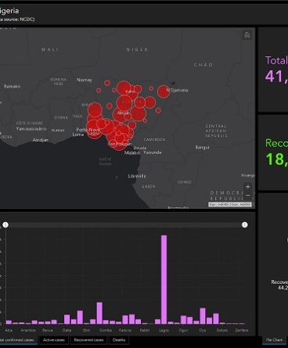
Task: Click the left chart range slider handle
Action: [x=5, y=224]
